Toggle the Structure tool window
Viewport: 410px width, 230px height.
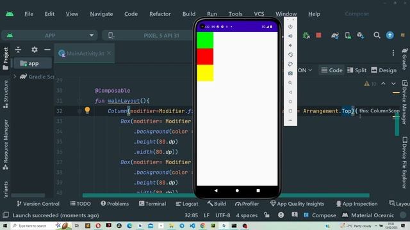[6, 94]
